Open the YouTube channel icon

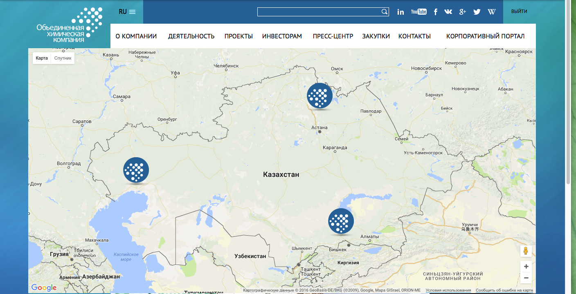pyautogui.click(x=418, y=12)
